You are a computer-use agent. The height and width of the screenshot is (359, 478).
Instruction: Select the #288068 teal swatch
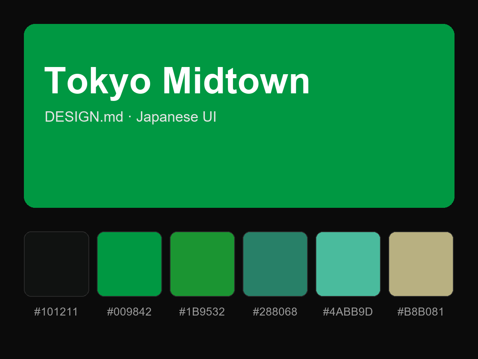pos(275,264)
